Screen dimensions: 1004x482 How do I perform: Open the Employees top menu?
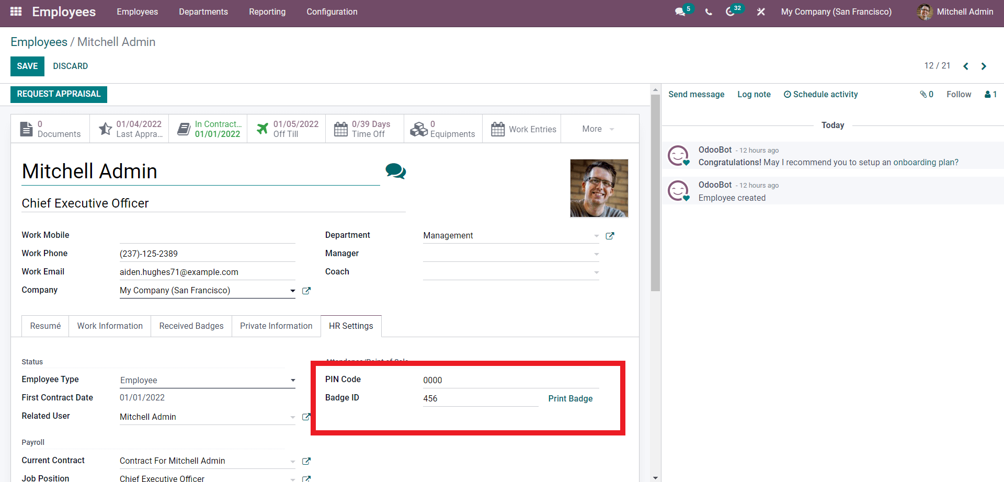coord(137,12)
